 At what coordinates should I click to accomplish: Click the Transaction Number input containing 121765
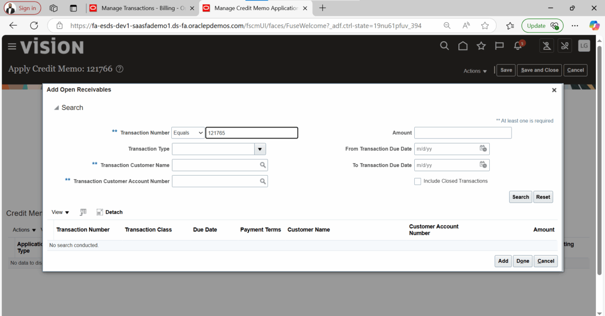click(x=251, y=132)
